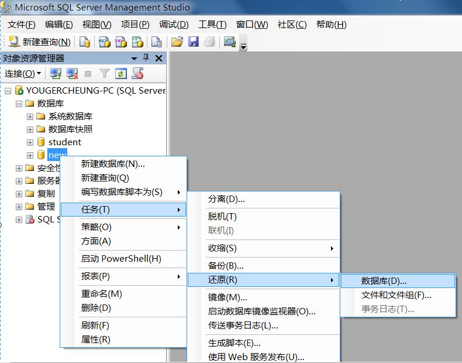
Task: Close the Object Explorer panel
Action: click(x=158, y=58)
